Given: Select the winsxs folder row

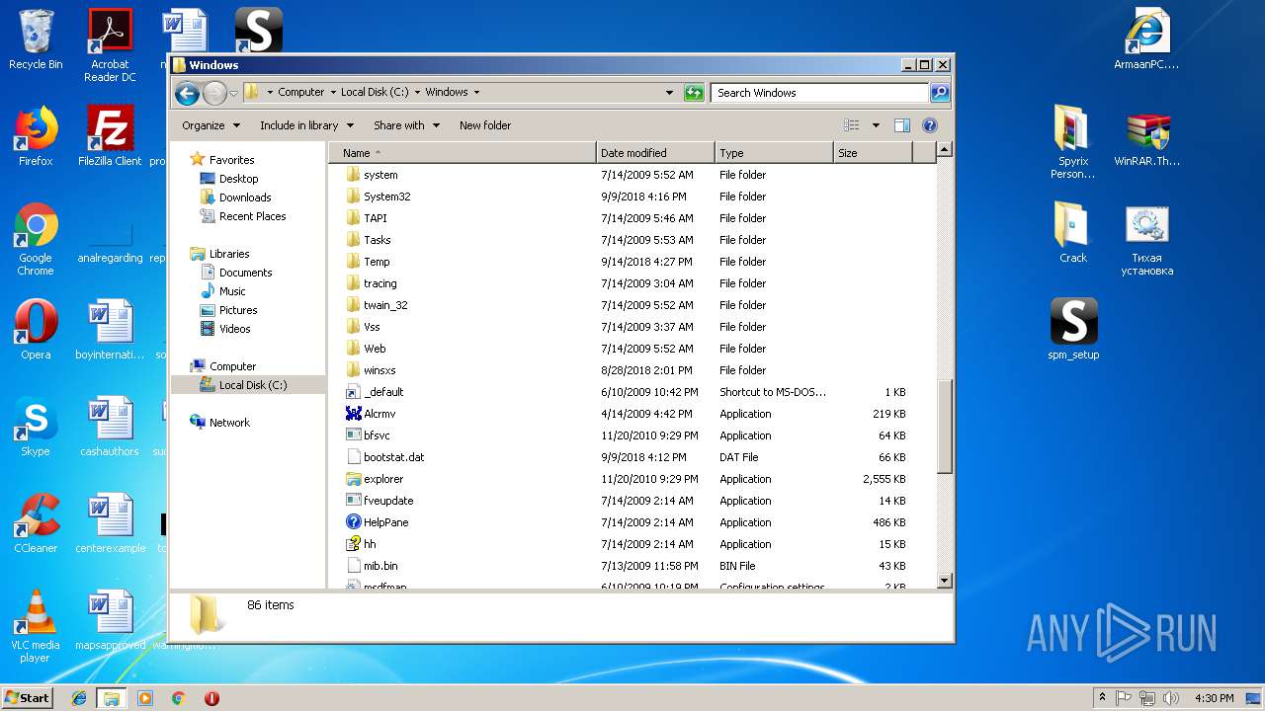Looking at the screenshot, I should coord(631,370).
